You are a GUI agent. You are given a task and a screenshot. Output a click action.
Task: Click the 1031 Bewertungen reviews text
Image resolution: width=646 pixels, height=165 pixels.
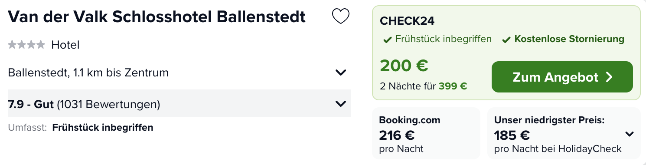click(x=108, y=104)
